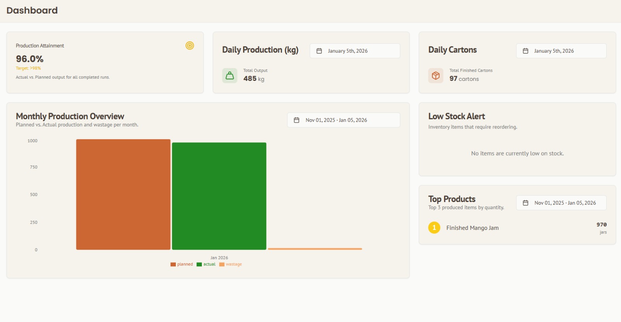Open Monthly Production Overview date range picker
Screen dimensions: 621x322
(x=343, y=120)
